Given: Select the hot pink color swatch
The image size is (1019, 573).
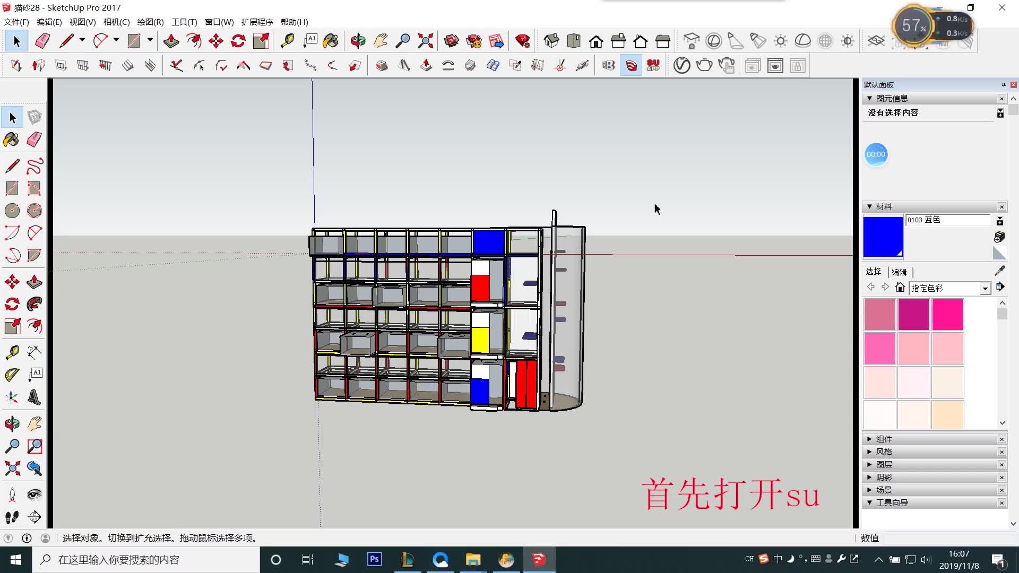Looking at the screenshot, I should (947, 315).
